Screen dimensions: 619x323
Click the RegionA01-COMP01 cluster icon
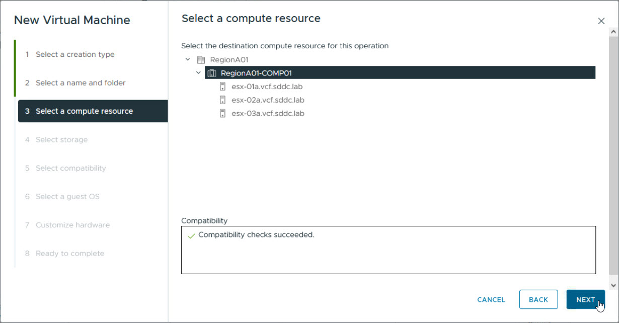point(212,73)
